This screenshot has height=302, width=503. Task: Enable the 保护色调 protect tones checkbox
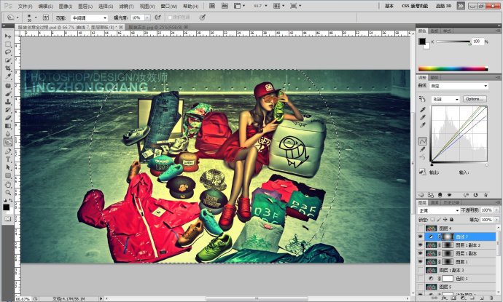(170, 17)
